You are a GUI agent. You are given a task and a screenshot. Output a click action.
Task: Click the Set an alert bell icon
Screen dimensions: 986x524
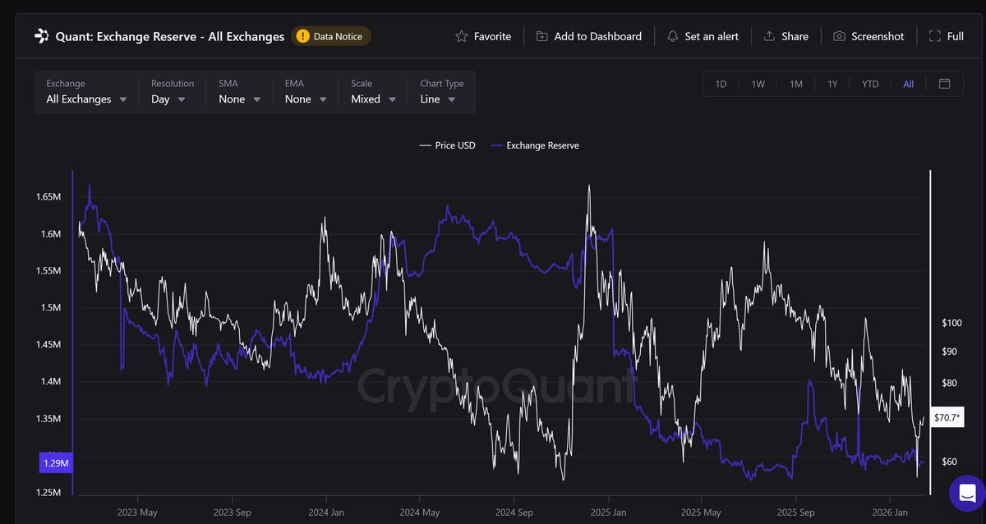673,36
